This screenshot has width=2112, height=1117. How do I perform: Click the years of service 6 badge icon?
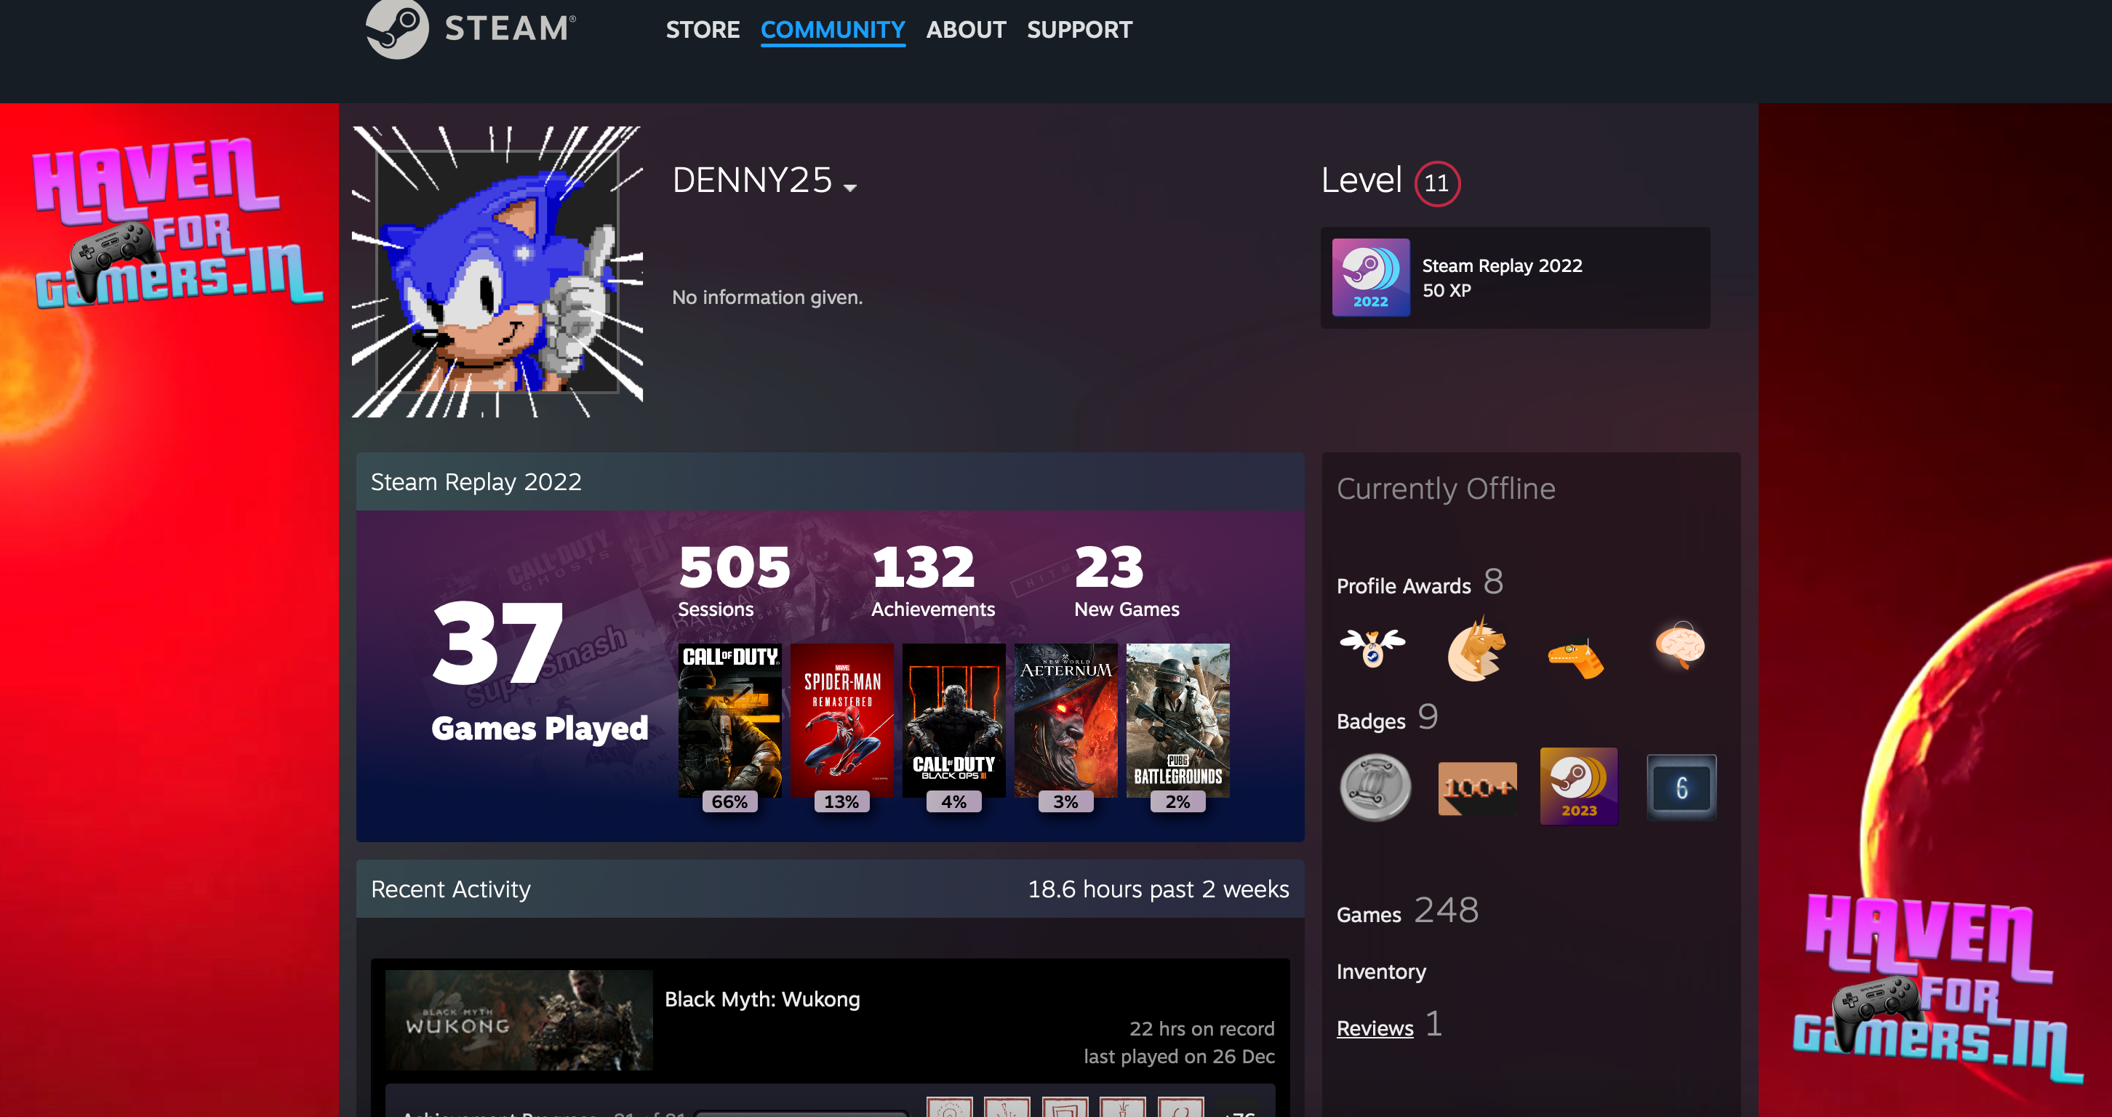click(x=1681, y=788)
